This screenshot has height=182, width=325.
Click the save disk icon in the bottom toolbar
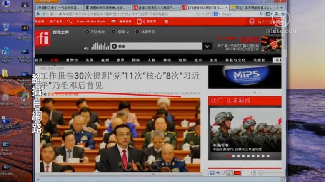click(x=212, y=173)
